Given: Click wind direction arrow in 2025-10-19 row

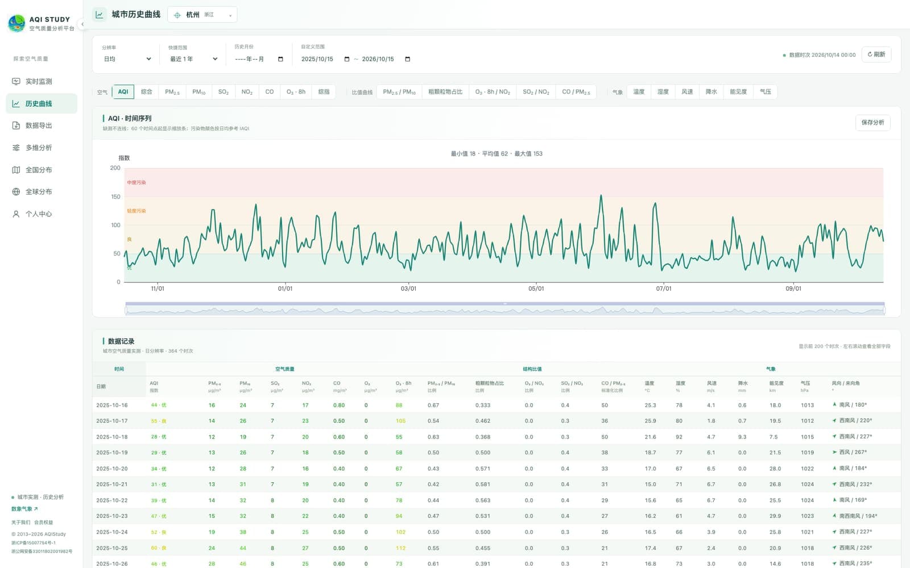Looking at the screenshot, I should (834, 453).
